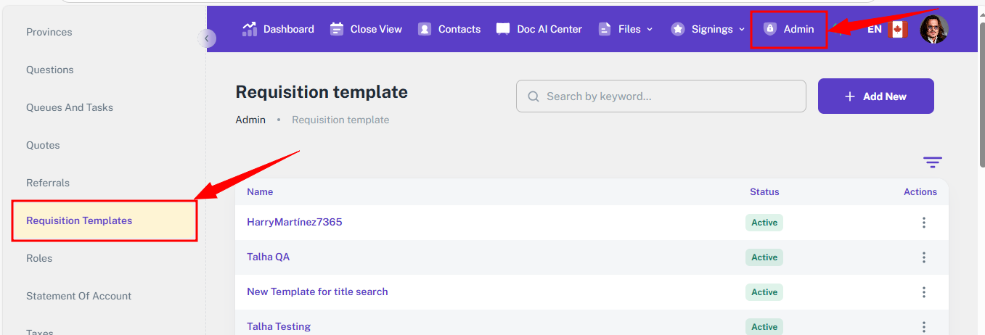
Task: Open actions menu for HarryMartínez7365
Action: tap(923, 223)
